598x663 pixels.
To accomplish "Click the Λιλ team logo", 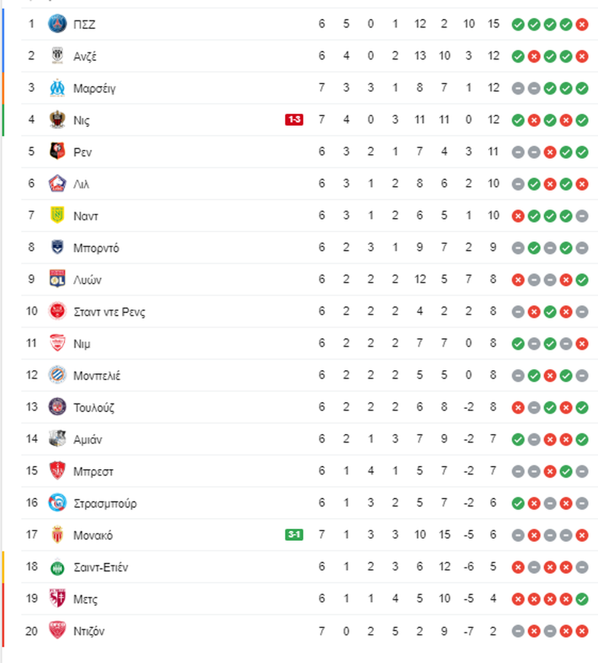I will tap(57, 184).
